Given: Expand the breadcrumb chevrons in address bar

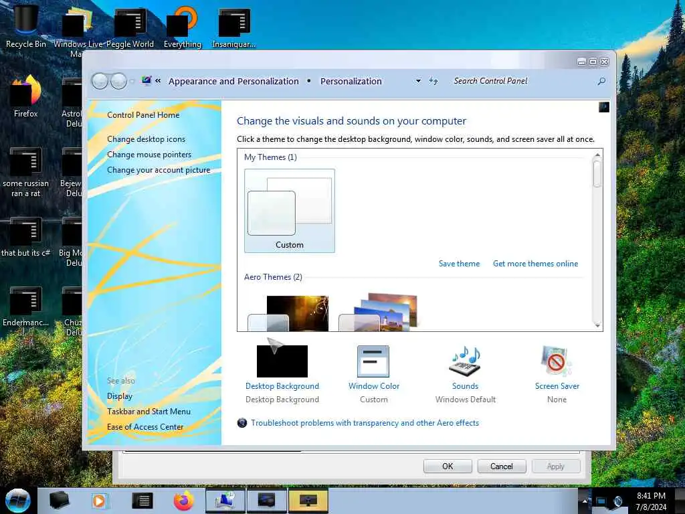Looking at the screenshot, I should click(x=158, y=81).
